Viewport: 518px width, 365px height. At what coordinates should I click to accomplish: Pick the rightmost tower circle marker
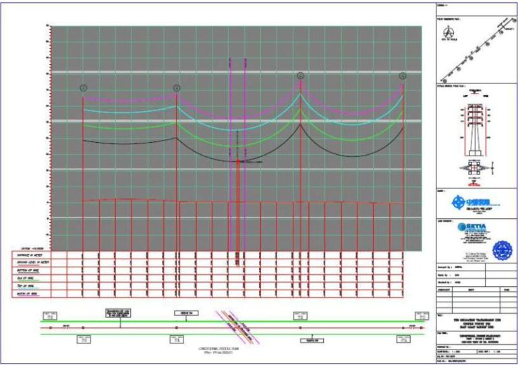tap(403, 76)
